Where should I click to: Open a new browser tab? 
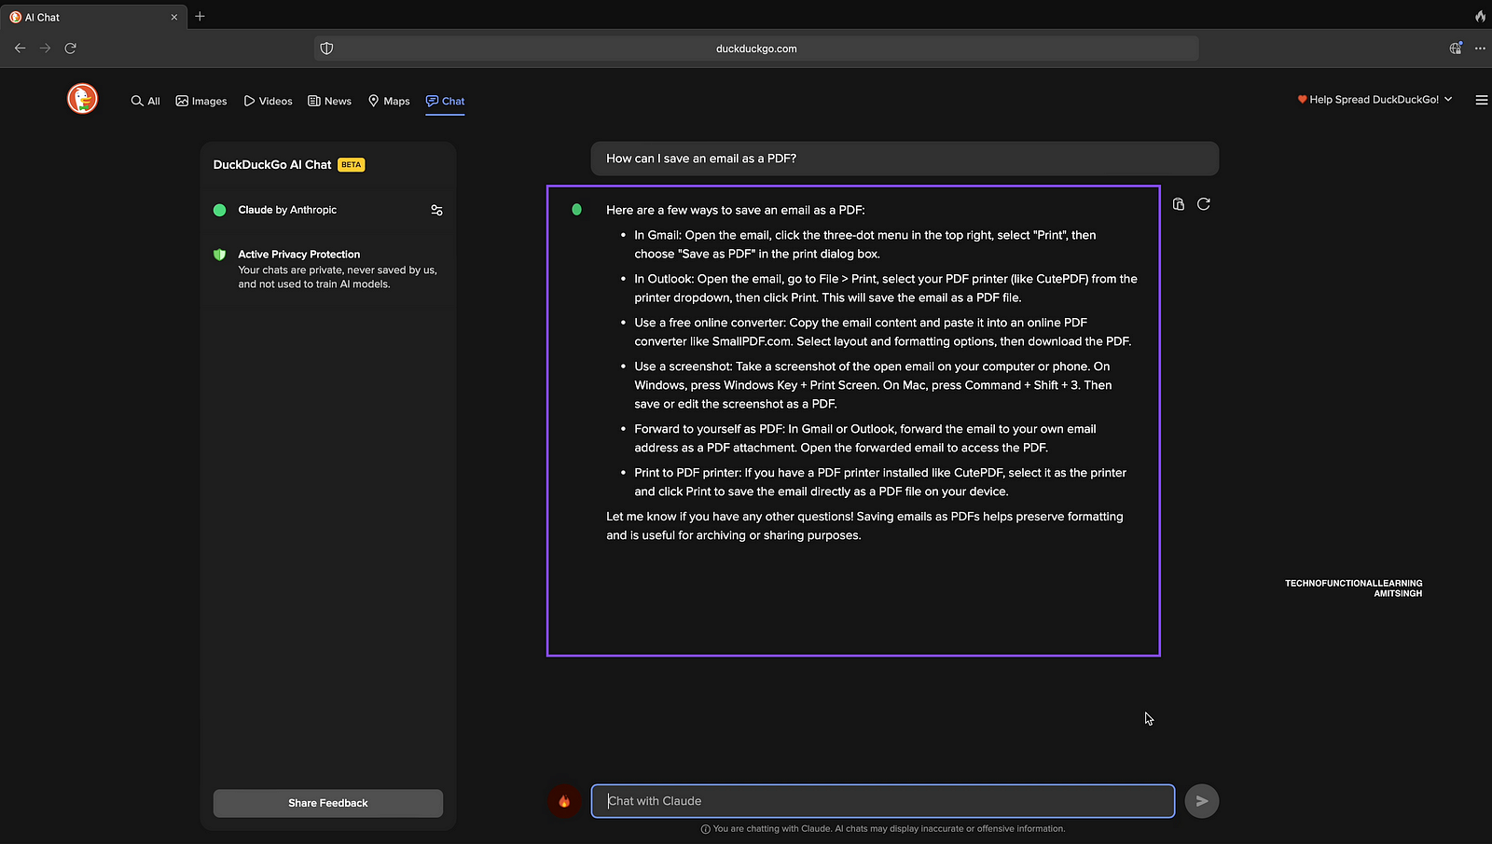coord(200,17)
